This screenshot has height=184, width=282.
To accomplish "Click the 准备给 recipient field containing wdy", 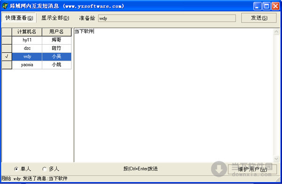I will tap(167, 18).
